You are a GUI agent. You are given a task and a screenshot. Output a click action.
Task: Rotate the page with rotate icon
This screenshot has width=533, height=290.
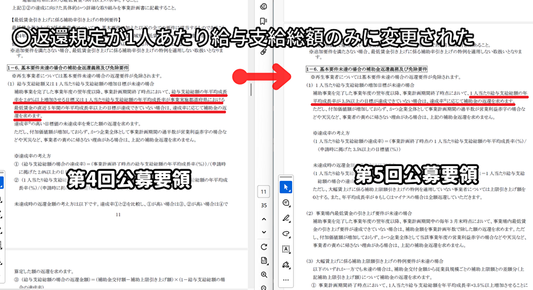tap(264, 246)
